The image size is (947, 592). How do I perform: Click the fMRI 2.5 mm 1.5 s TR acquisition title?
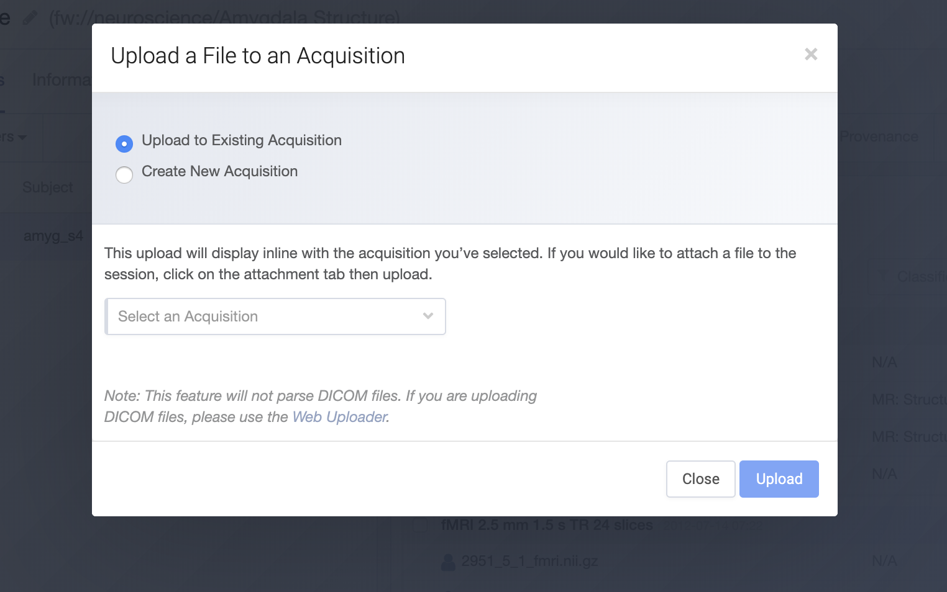click(547, 525)
